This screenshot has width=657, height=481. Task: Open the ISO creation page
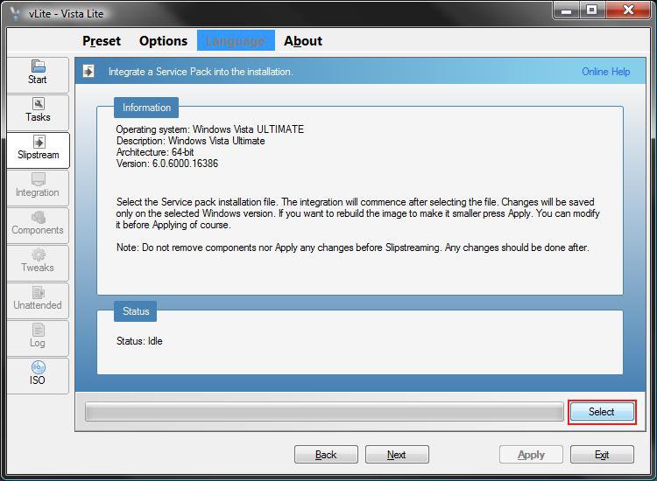pos(38,374)
